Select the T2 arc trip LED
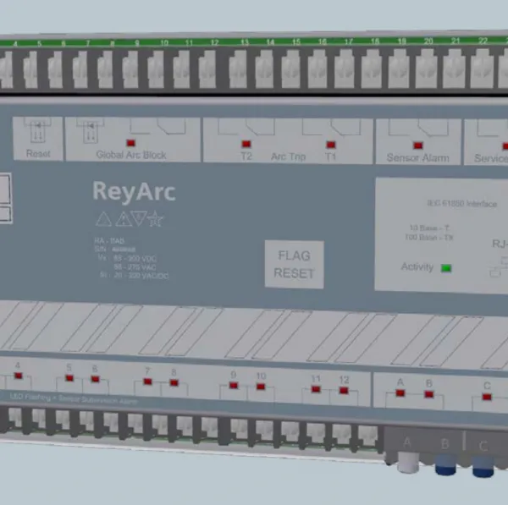508x505 pixels. coord(246,144)
